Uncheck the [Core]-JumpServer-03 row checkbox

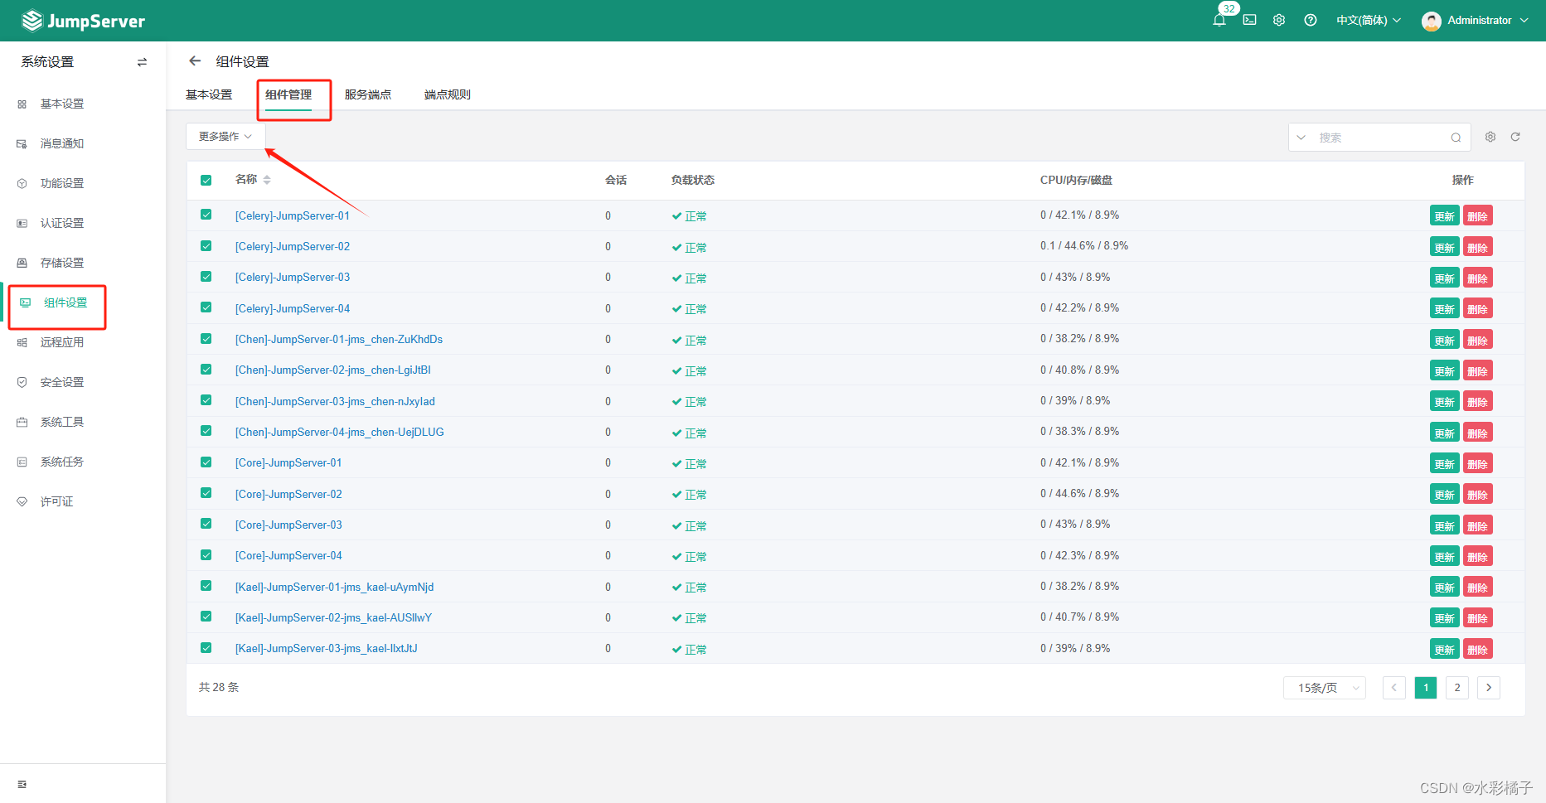[x=206, y=524]
